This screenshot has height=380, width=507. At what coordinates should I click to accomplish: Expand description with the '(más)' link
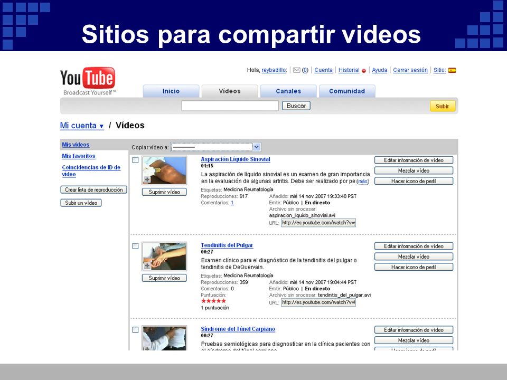363,181
